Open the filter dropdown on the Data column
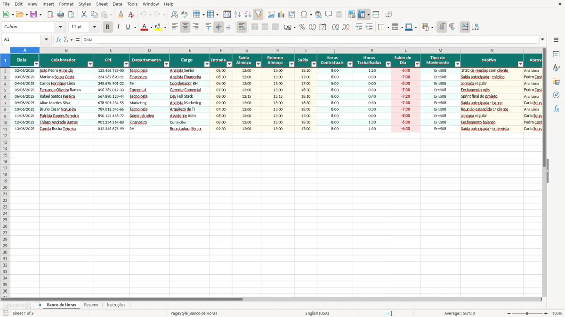Screen dimensions: 565x317 click(x=36, y=64)
